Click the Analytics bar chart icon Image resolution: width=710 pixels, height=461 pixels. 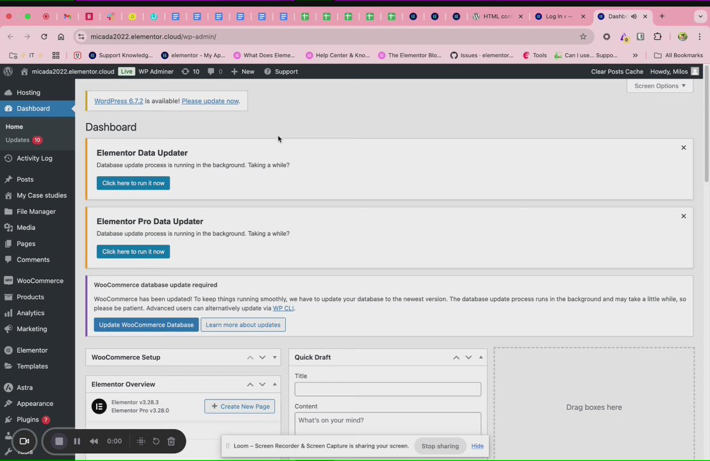tap(8, 313)
